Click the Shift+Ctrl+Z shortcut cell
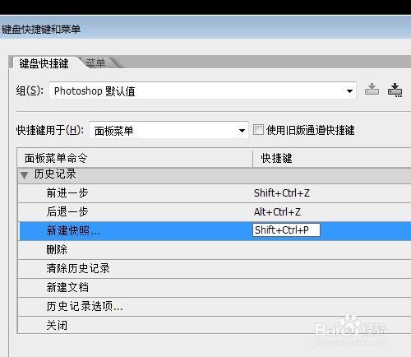411x357 pixels. point(282,193)
